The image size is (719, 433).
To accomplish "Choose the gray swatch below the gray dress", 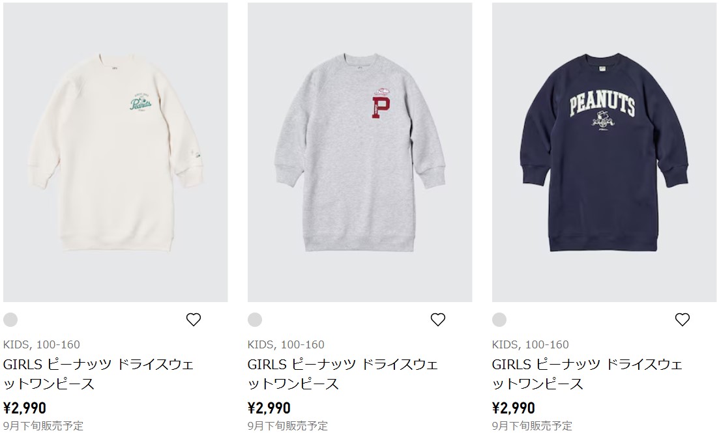I will [255, 320].
